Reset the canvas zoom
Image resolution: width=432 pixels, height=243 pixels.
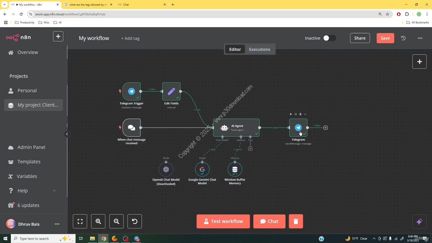click(x=135, y=221)
